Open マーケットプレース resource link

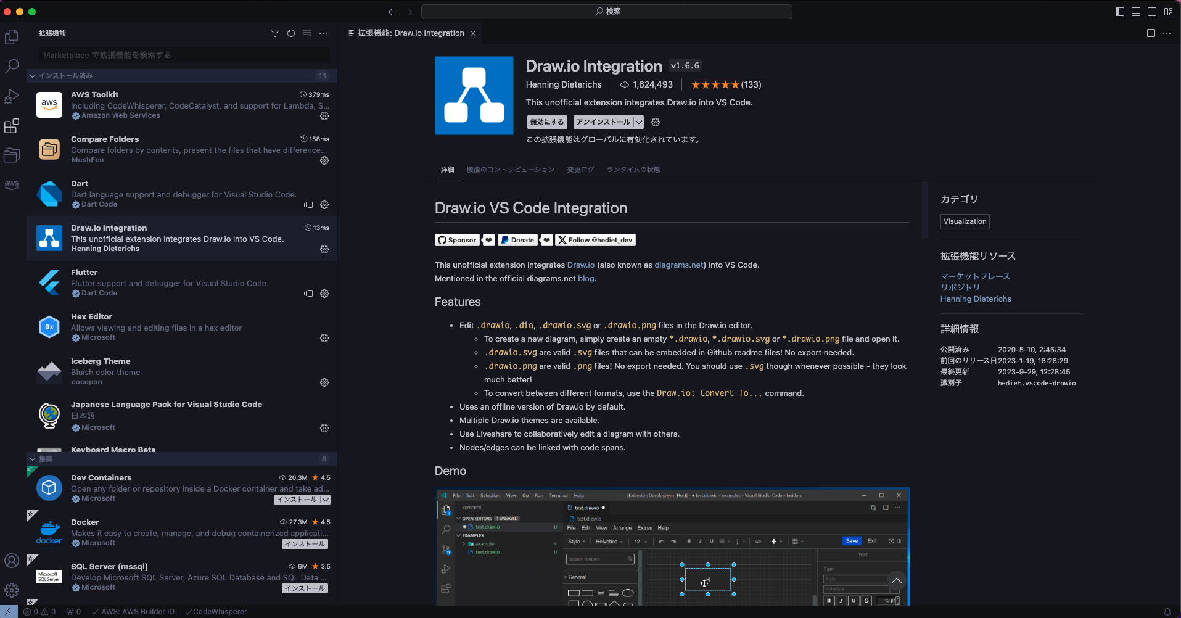pyautogui.click(x=975, y=276)
